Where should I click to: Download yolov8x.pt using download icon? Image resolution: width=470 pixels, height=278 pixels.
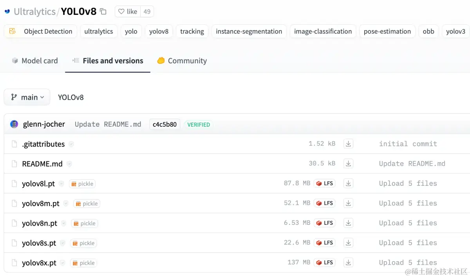click(348, 262)
